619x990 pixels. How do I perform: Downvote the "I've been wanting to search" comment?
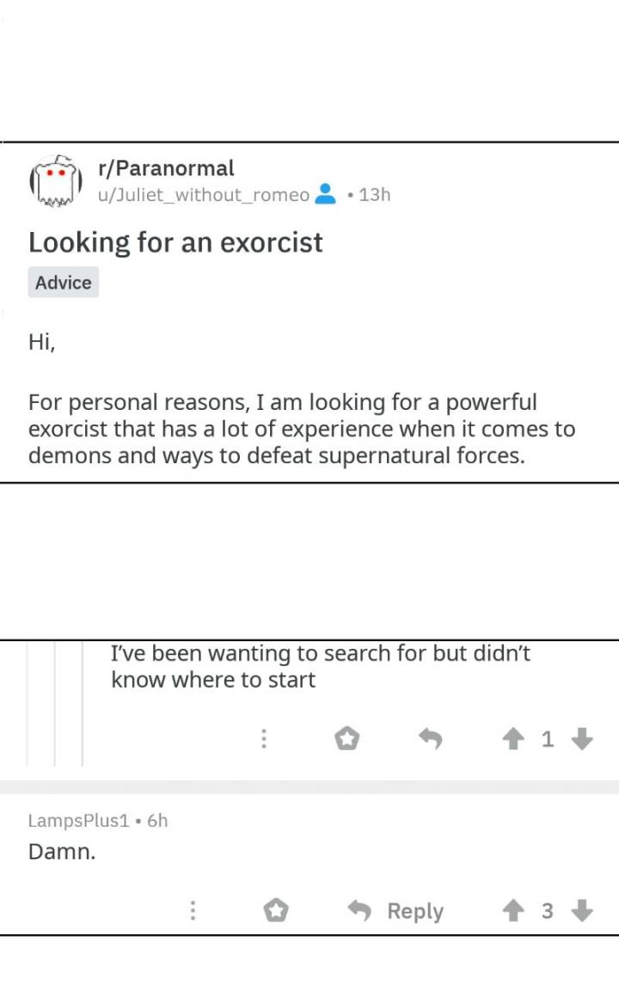click(x=582, y=738)
